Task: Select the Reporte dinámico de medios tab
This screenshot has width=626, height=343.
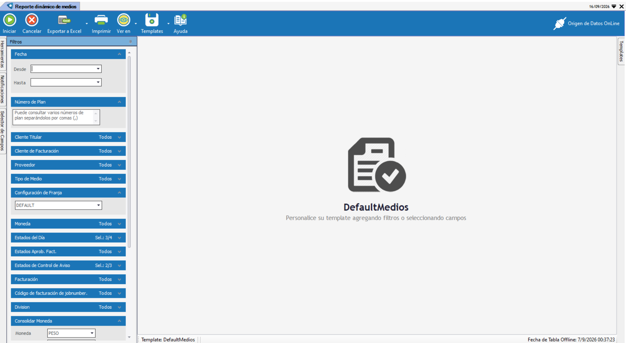Action: point(42,6)
